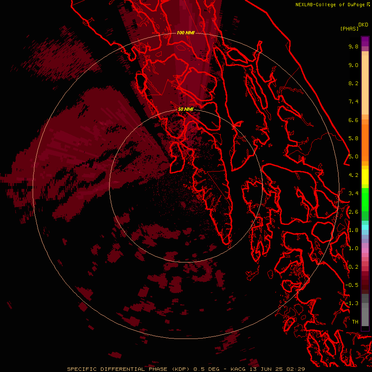Click the 50 NMI range ring label
Image resolution: width=372 pixels, height=372 pixels.
pyautogui.click(x=186, y=109)
